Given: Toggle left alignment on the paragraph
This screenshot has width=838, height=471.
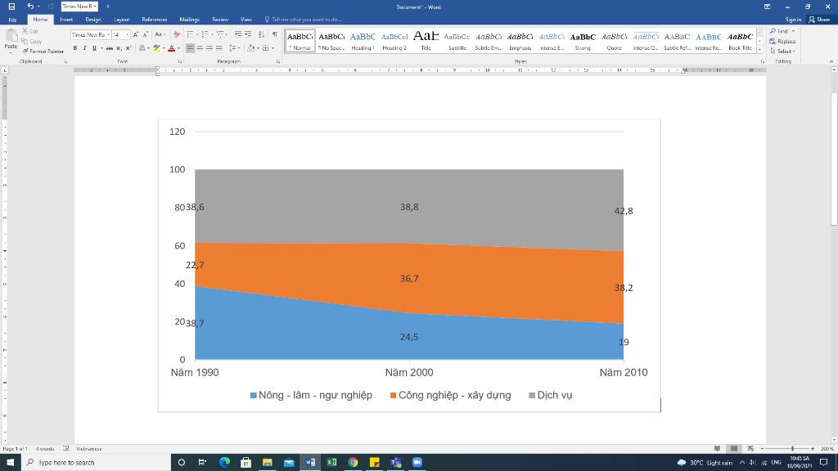Looking at the screenshot, I should [190, 48].
